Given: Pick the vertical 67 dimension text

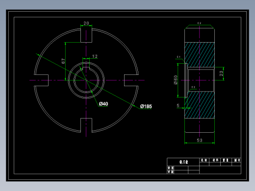Looking at the screenshot, I should click(x=63, y=61).
